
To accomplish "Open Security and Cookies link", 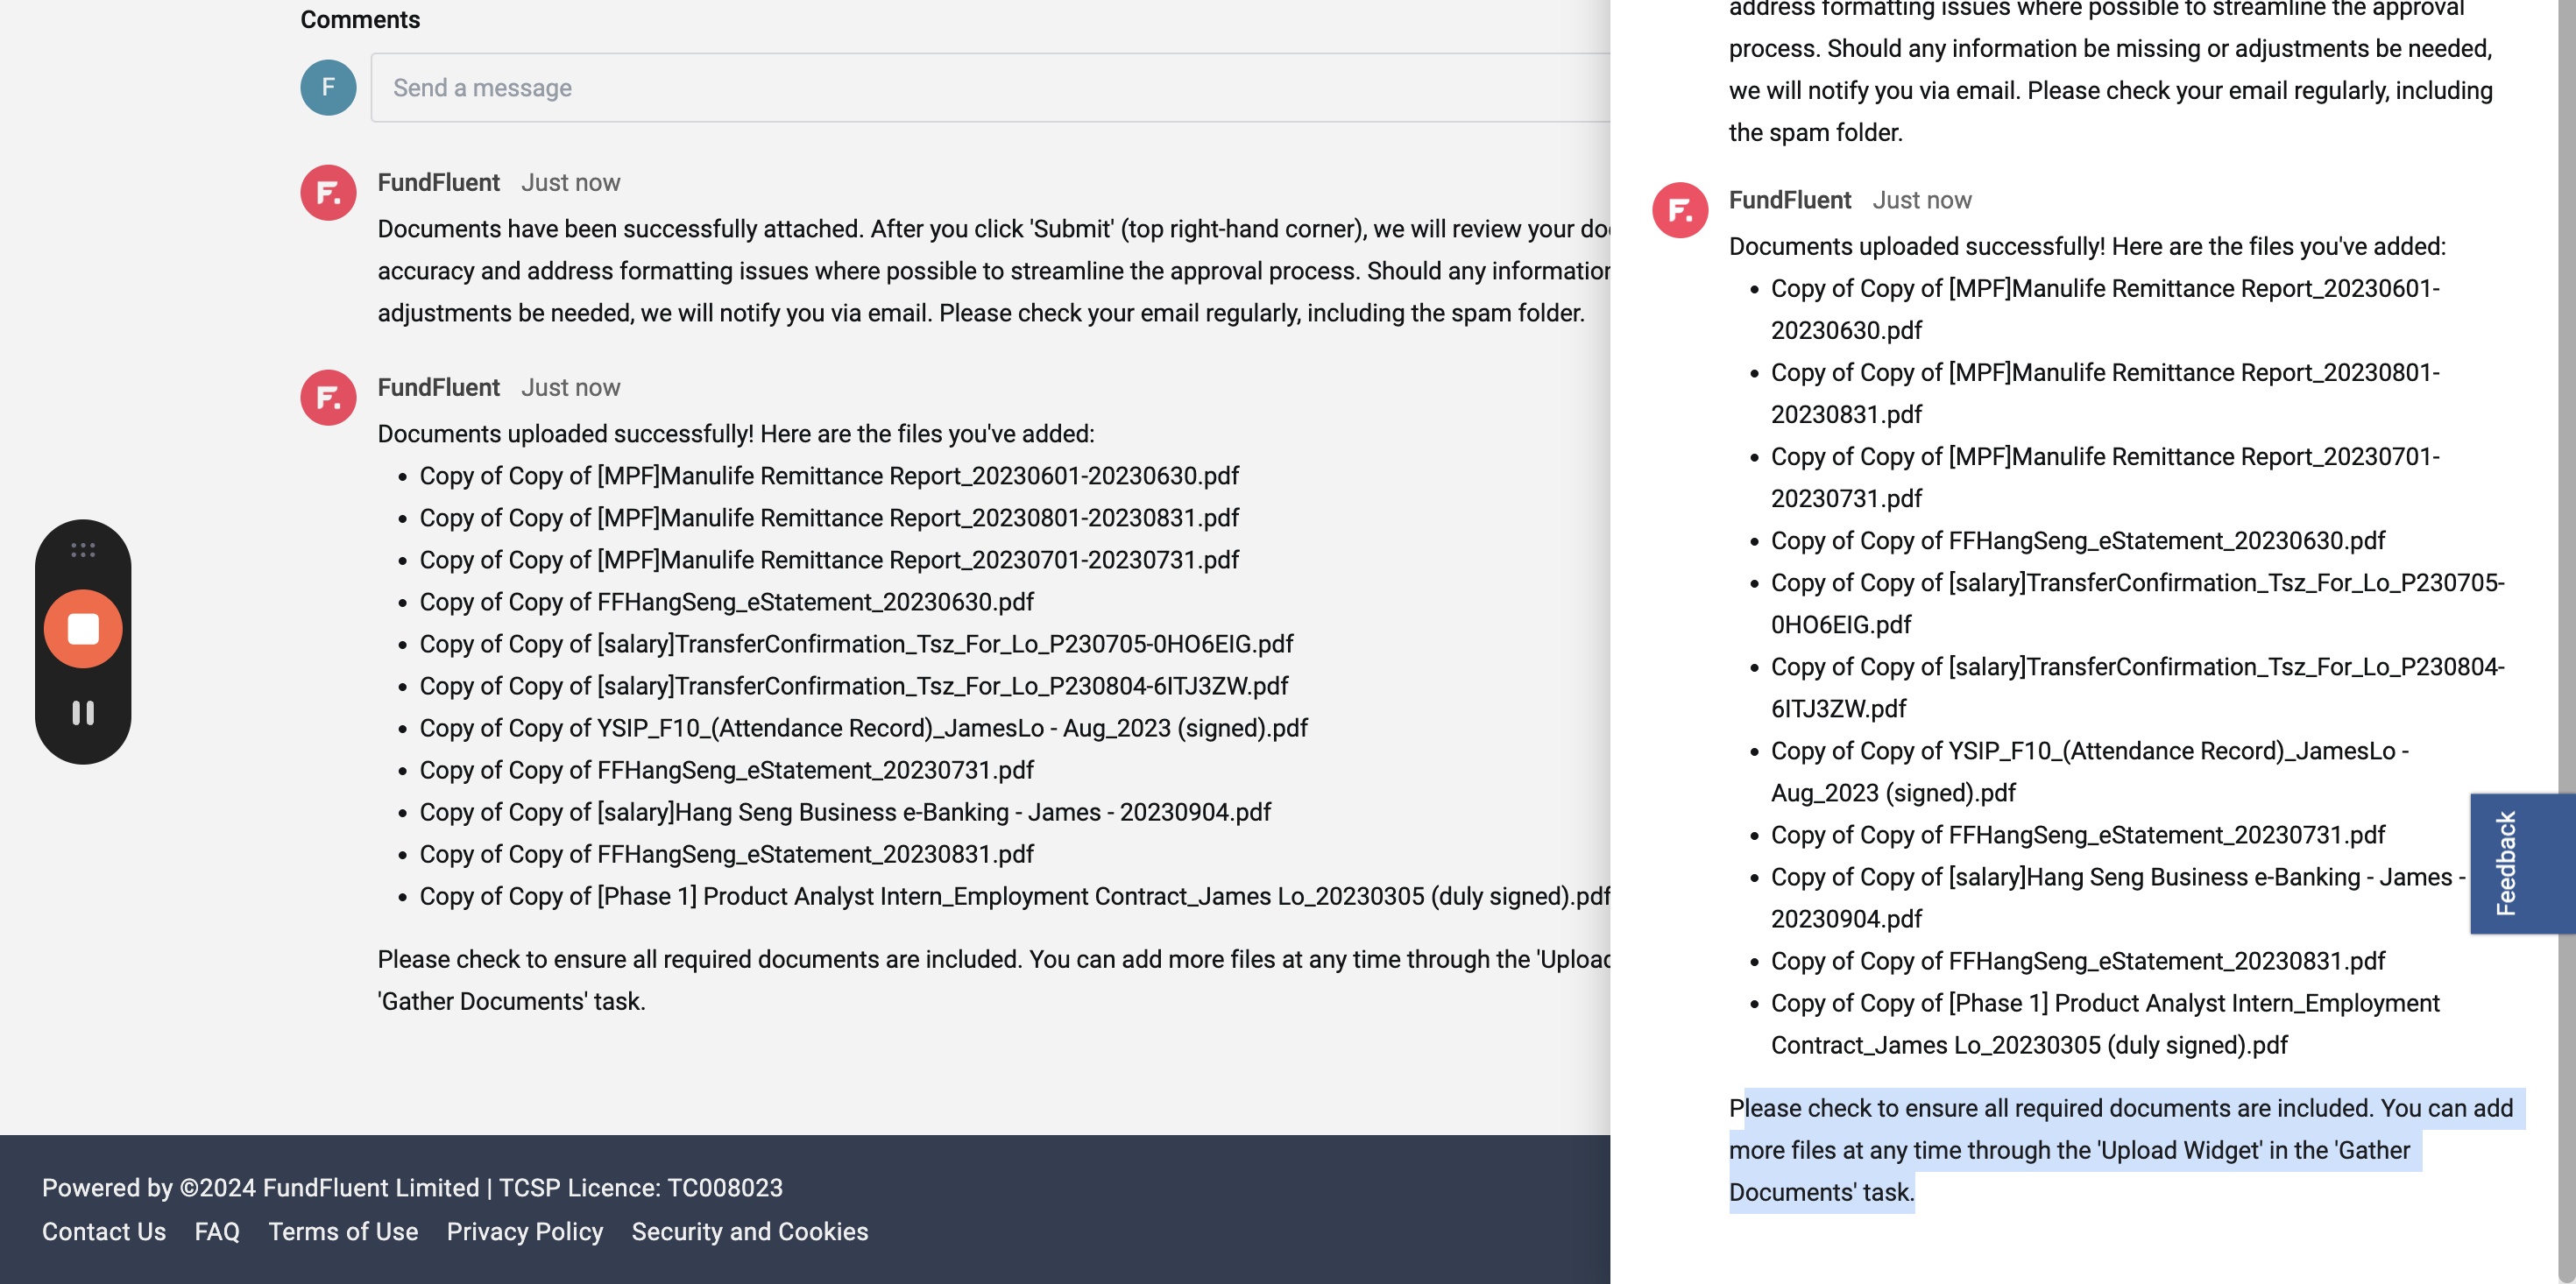I will point(750,1231).
